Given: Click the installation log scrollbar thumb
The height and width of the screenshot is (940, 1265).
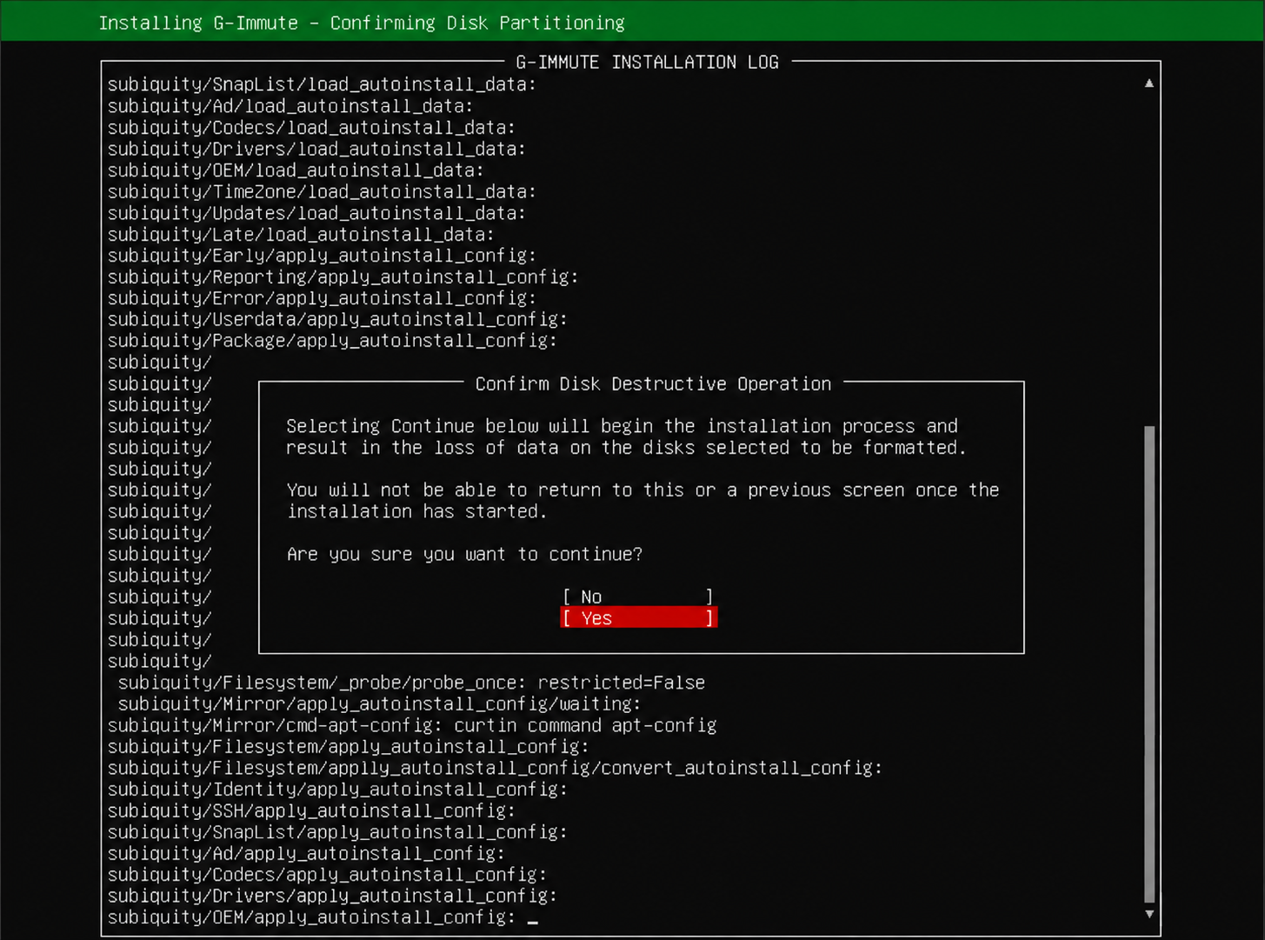Looking at the screenshot, I should point(1149,664).
